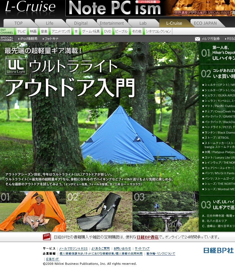The height and width of the screenshot is (271, 235).
Task: Open the Note PC ism banner
Action: tap(115, 8)
